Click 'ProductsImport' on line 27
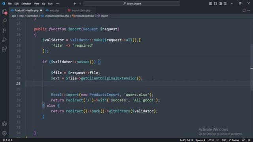 (x=104, y=95)
